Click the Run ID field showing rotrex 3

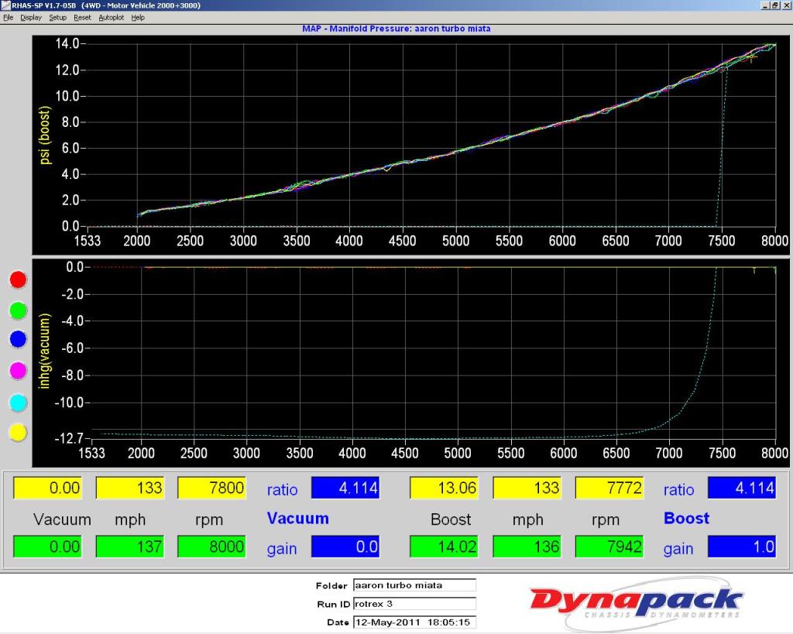(x=414, y=604)
